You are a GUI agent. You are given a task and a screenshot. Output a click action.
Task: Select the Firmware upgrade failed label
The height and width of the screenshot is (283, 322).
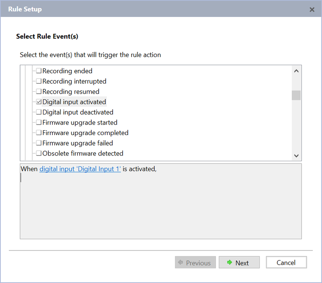pyautogui.click(x=78, y=143)
